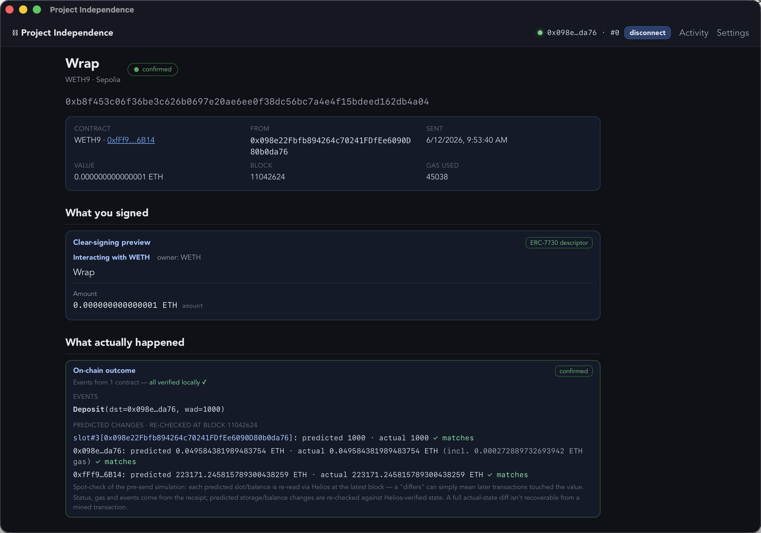Click the What actually happened heading
Viewport: 761px width, 533px height.
point(125,342)
